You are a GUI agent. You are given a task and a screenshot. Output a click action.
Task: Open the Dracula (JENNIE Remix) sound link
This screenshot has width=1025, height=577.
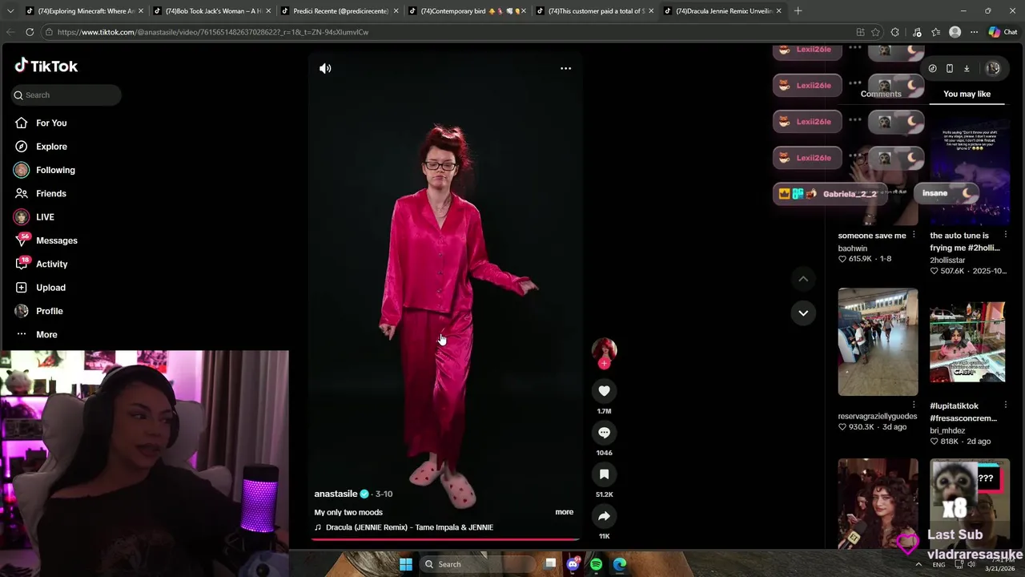click(x=409, y=527)
